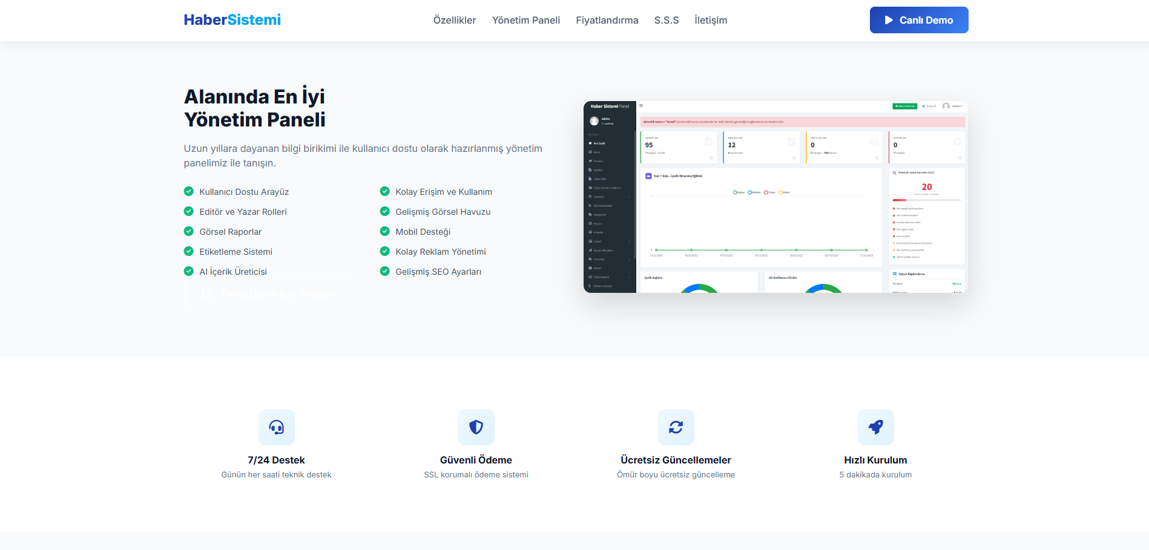Click the checkmark beside Görsel Raporlar
The height and width of the screenshot is (550, 1149).
(189, 231)
